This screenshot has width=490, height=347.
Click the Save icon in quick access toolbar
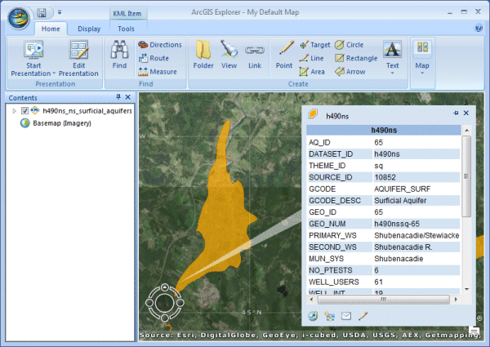pos(42,12)
